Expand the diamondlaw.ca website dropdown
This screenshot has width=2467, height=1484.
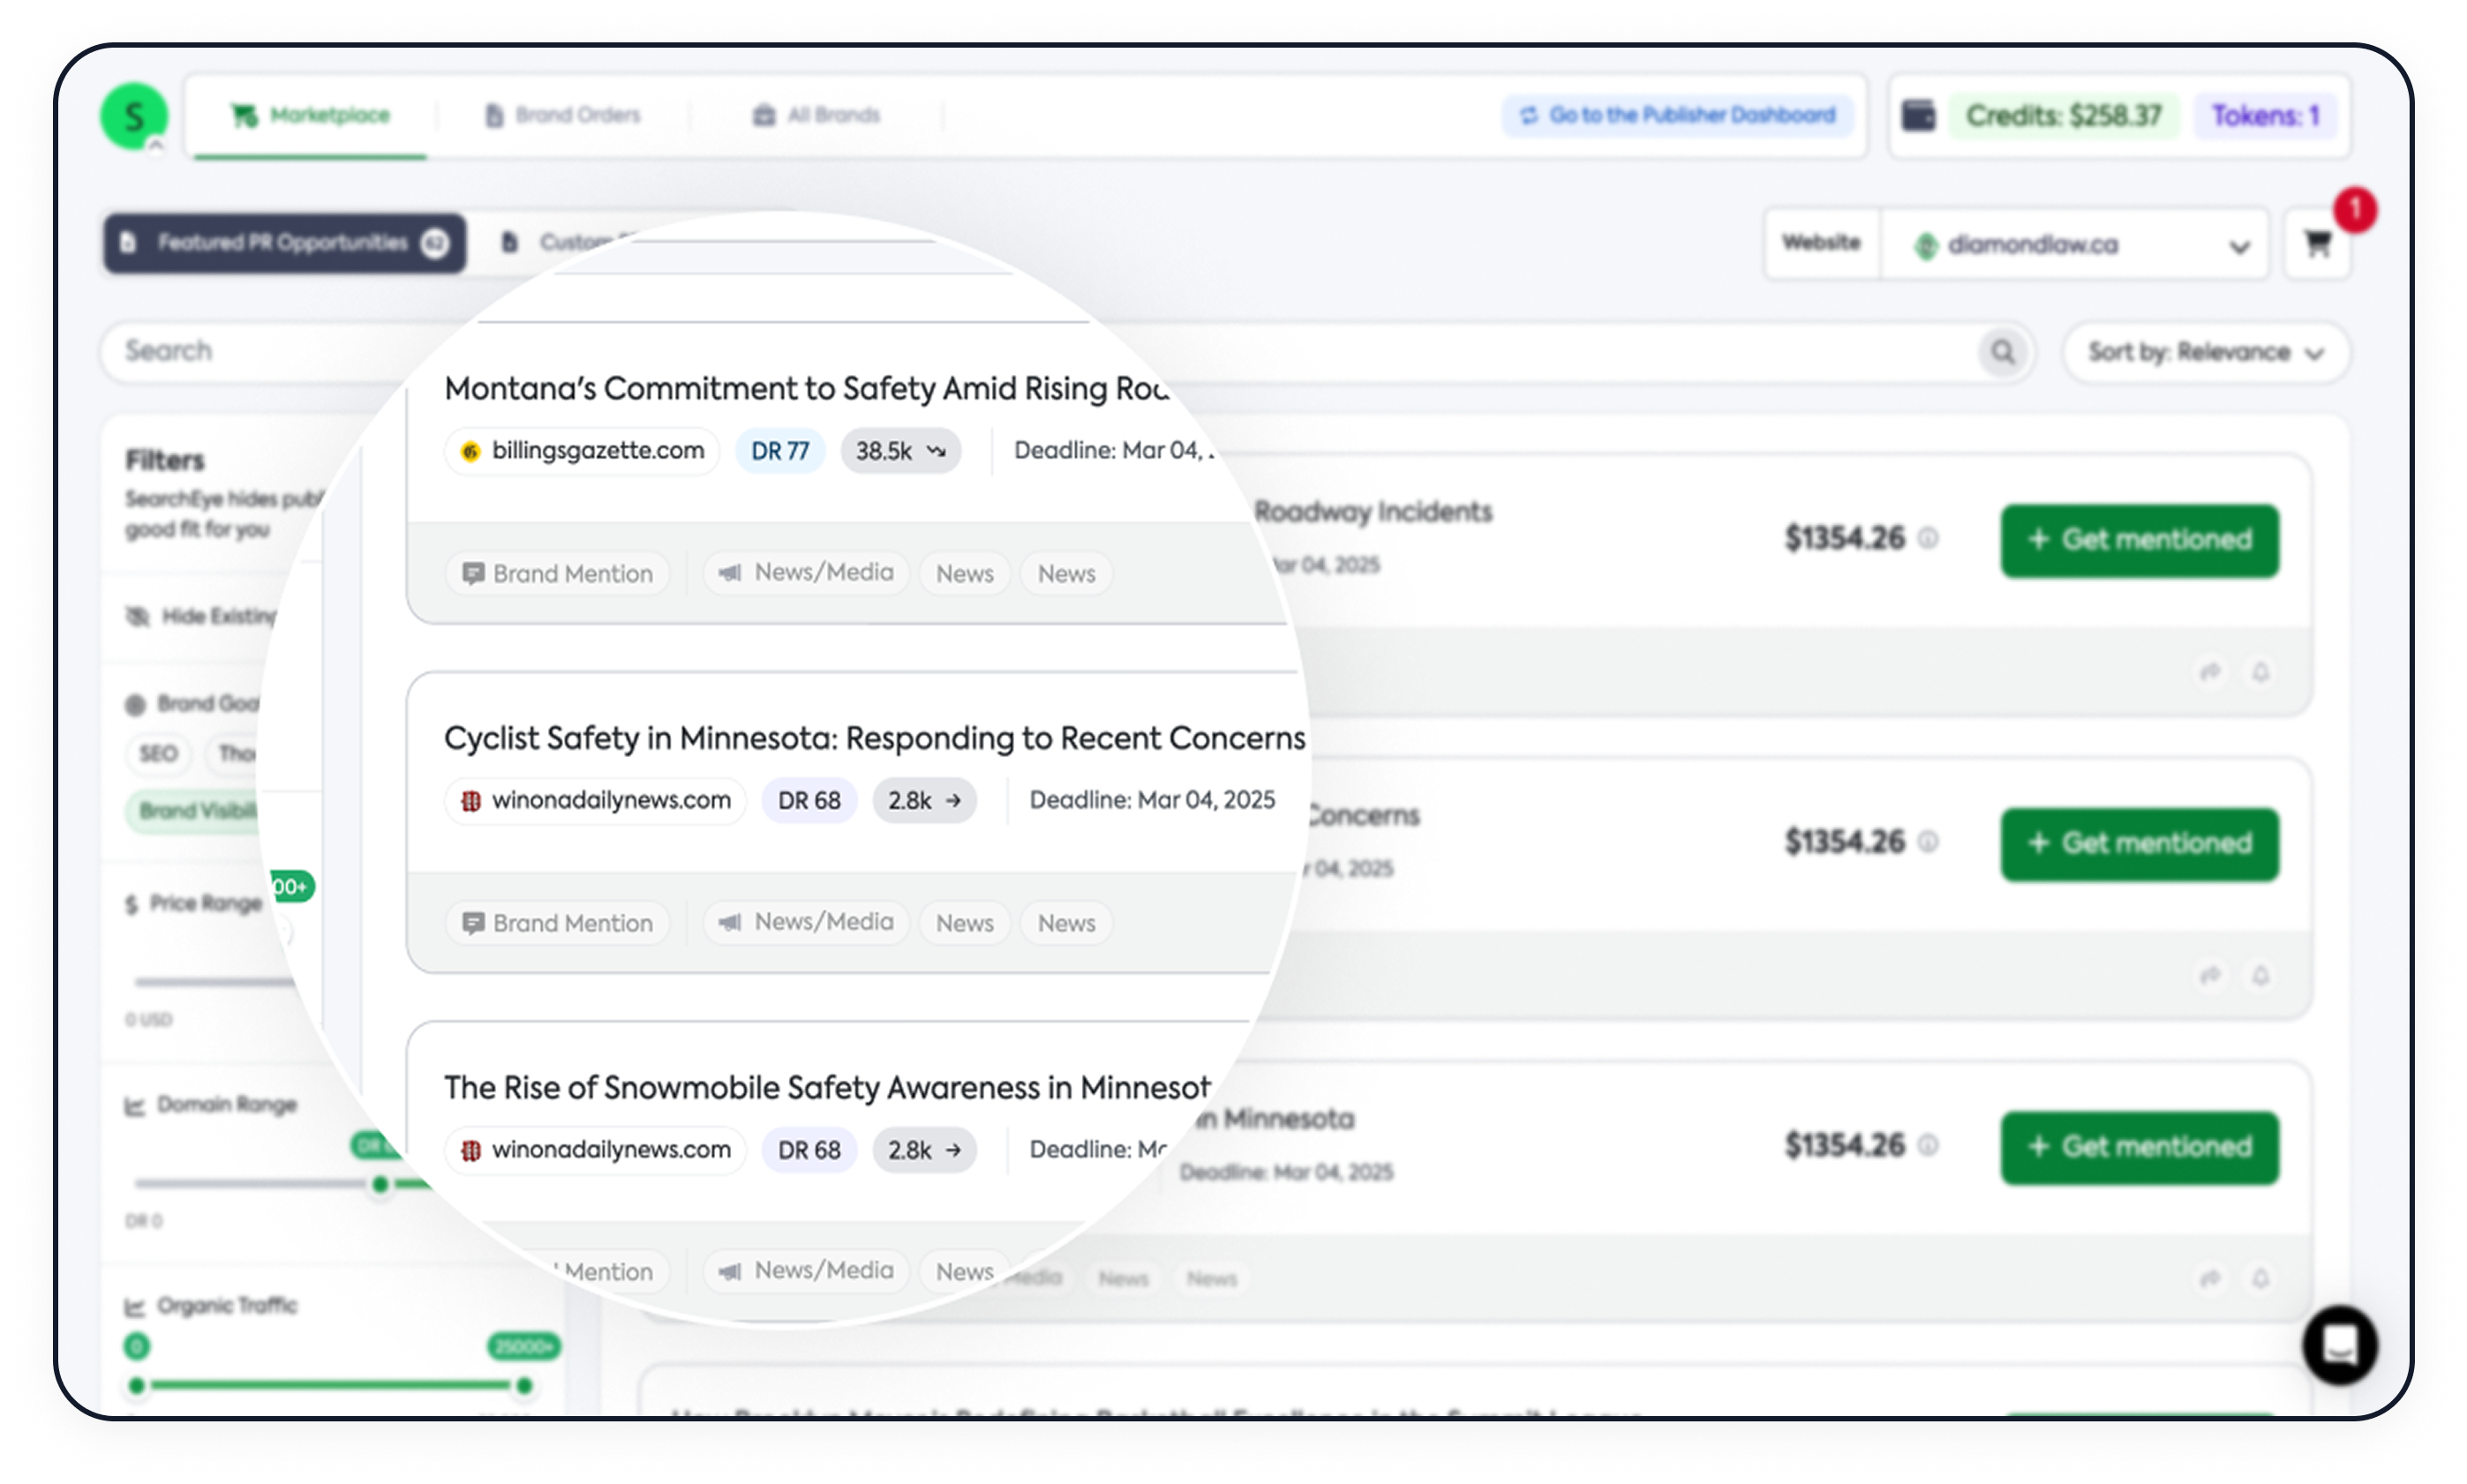(2075, 244)
